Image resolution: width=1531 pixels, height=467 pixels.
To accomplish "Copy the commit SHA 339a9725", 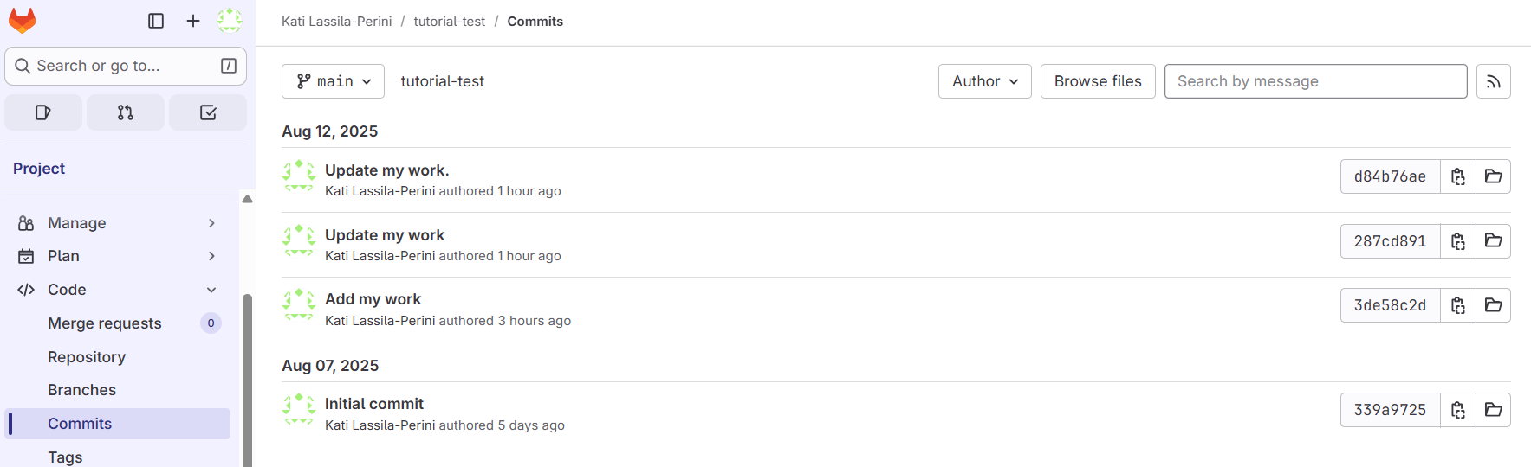I will 1458,410.
